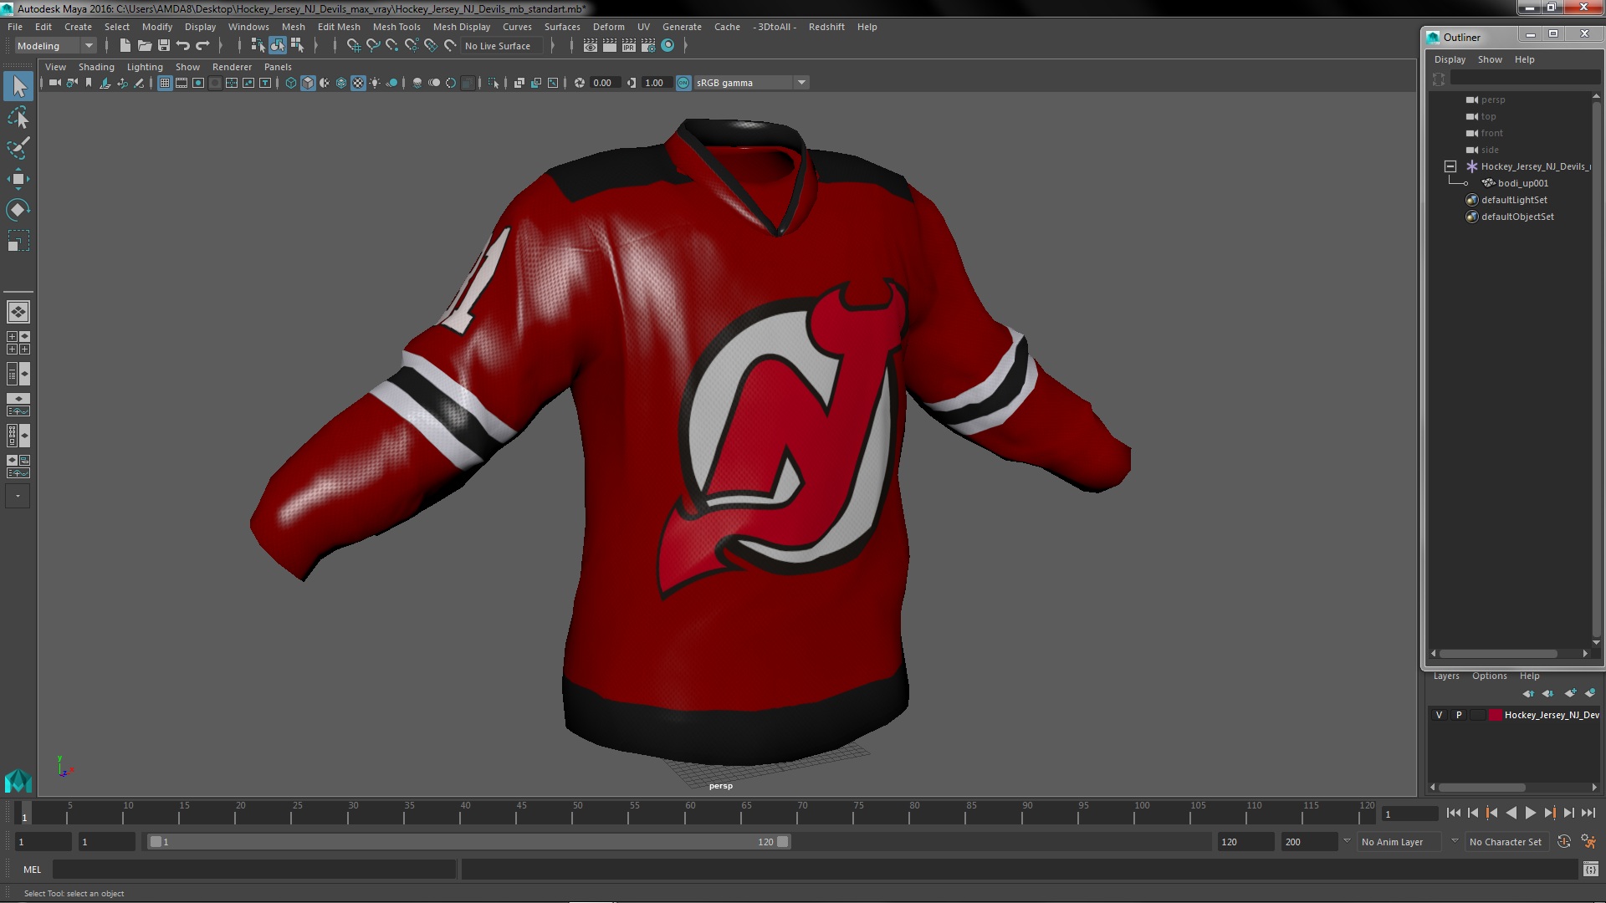Screen dimensions: 1606x903
Task: Open Redshift menu
Action: pos(826,27)
